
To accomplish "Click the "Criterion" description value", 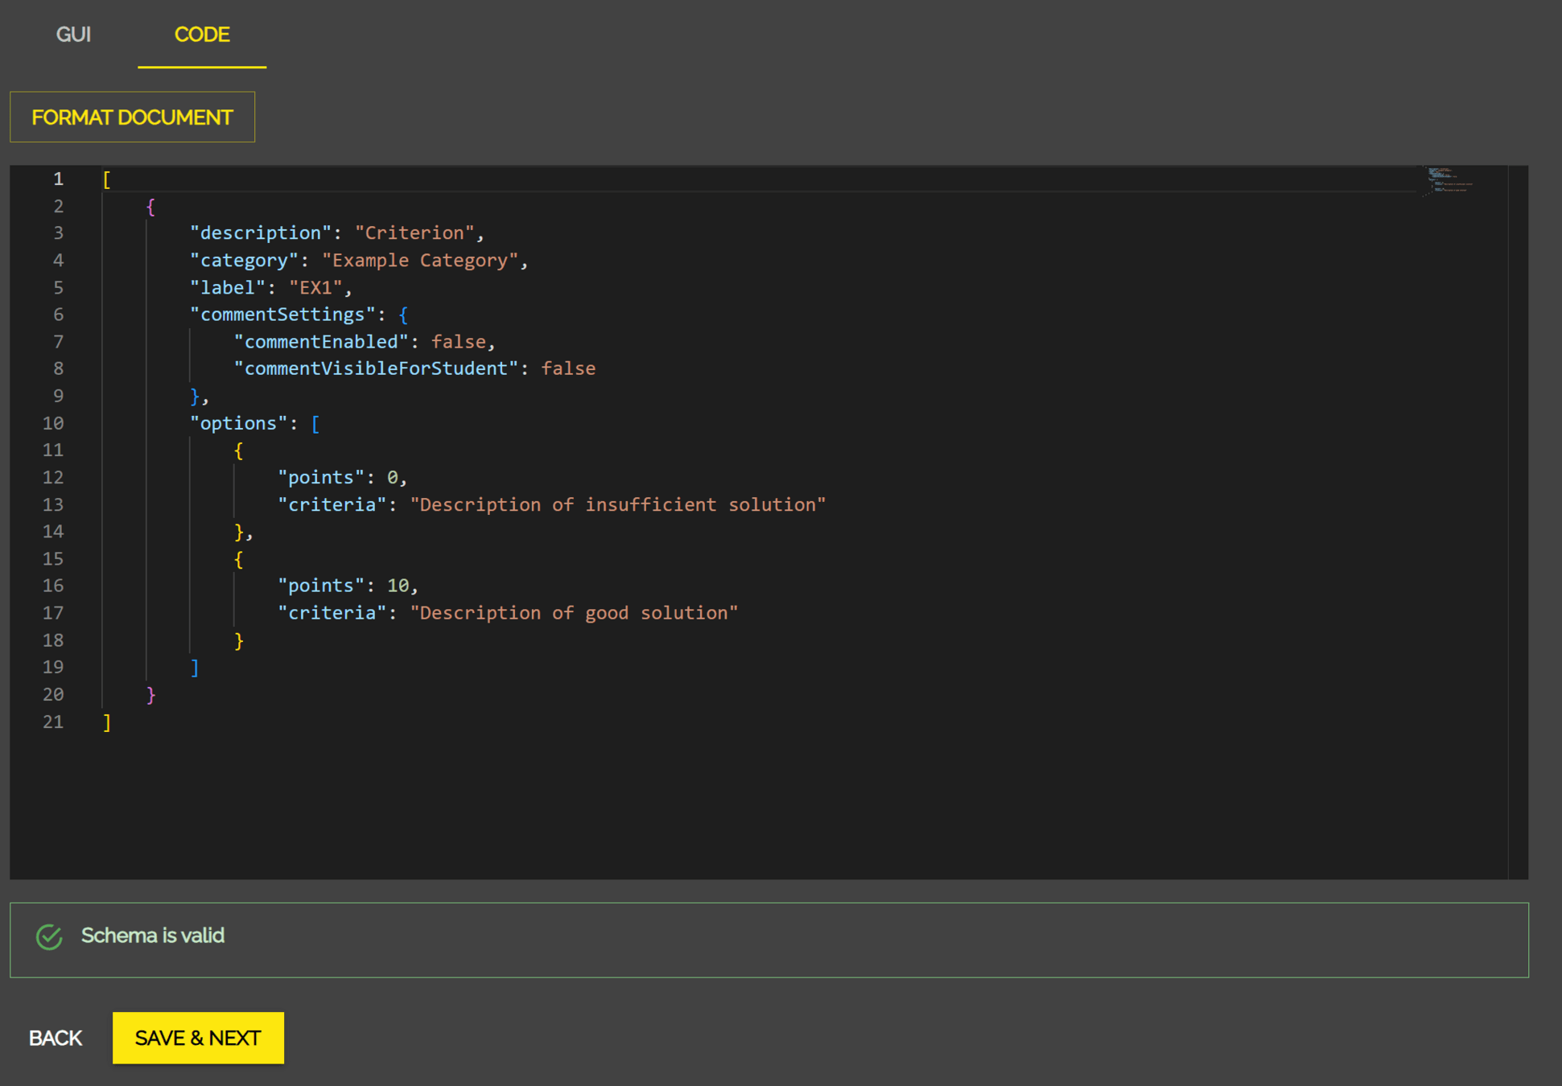I will [414, 233].
